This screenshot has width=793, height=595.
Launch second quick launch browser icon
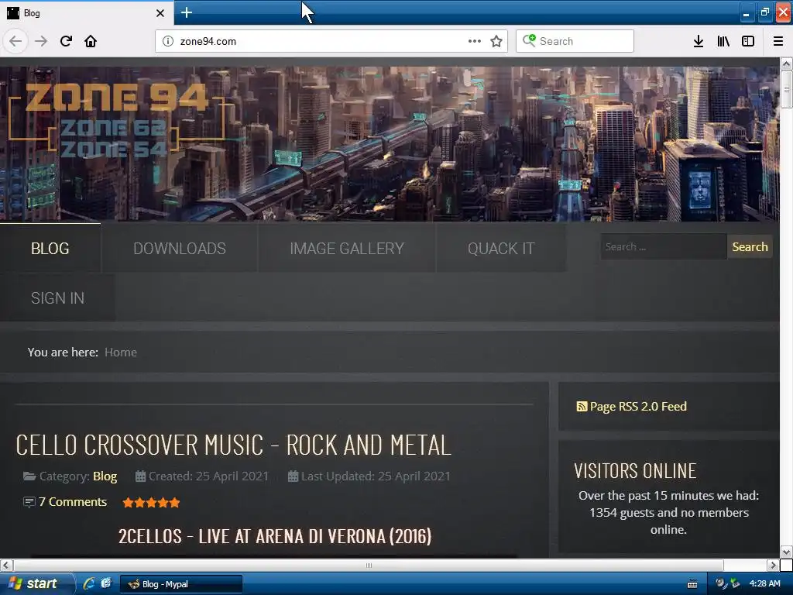(105, 583)
